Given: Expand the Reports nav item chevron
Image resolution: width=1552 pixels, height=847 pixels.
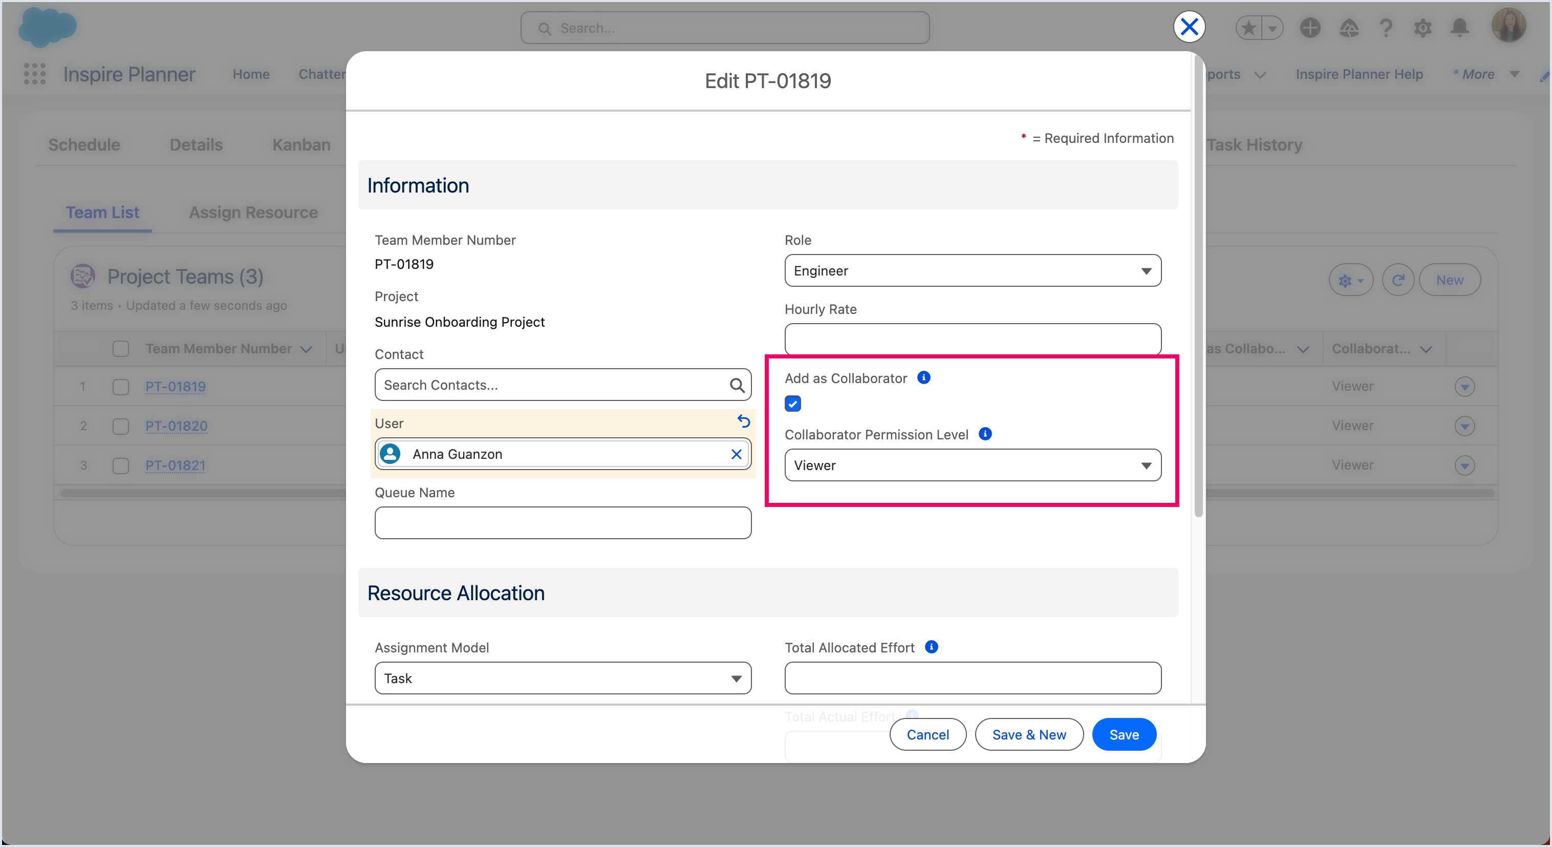Looking at the screenshot, I should pyautogui.click(x=1260, y=74).
